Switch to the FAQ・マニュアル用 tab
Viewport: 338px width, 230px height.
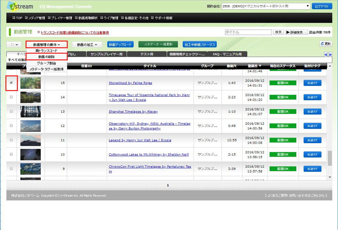pyautogui.click(x=227, y=54)
